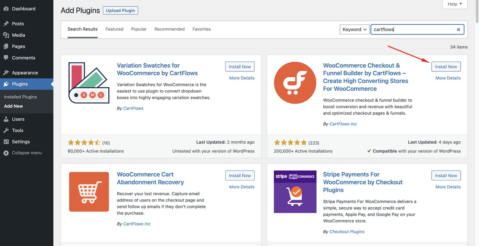Click the Plugins plug icon

[6, 84]
